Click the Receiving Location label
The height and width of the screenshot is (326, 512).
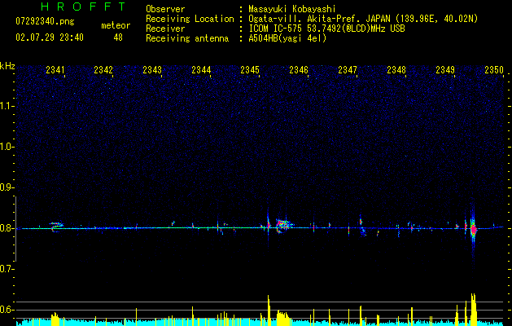(x=190, y=19)
